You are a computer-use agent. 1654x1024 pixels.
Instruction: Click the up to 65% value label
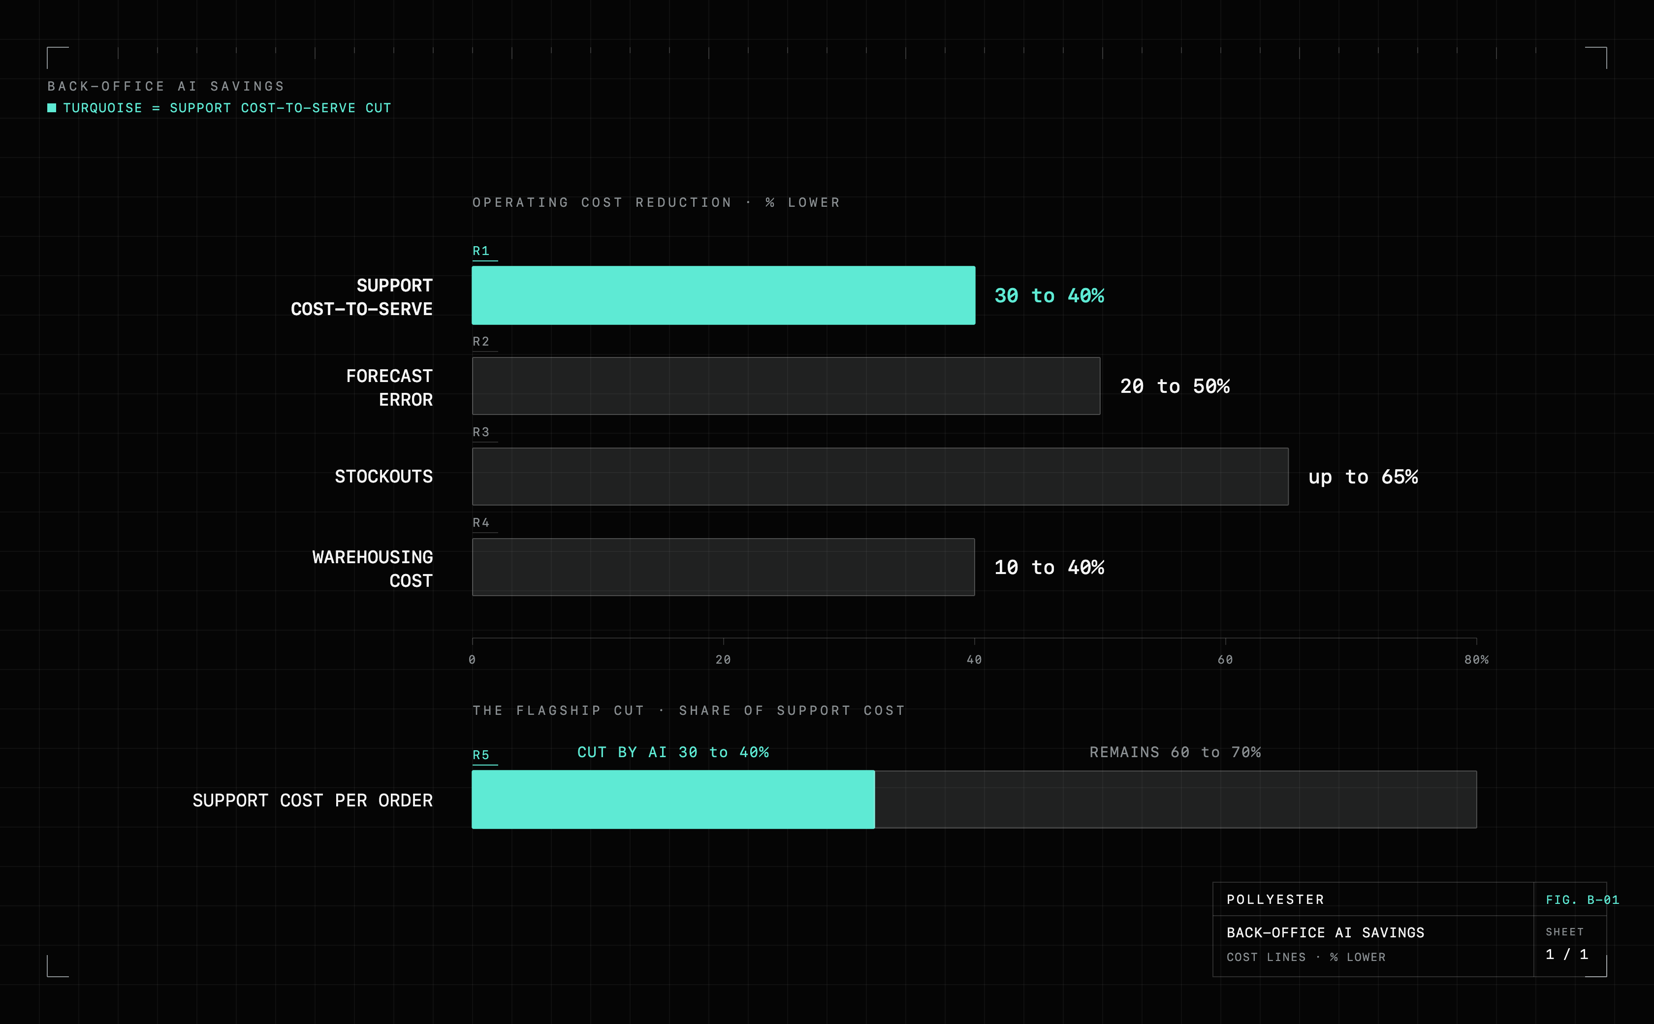click(x=1363, y=478)
